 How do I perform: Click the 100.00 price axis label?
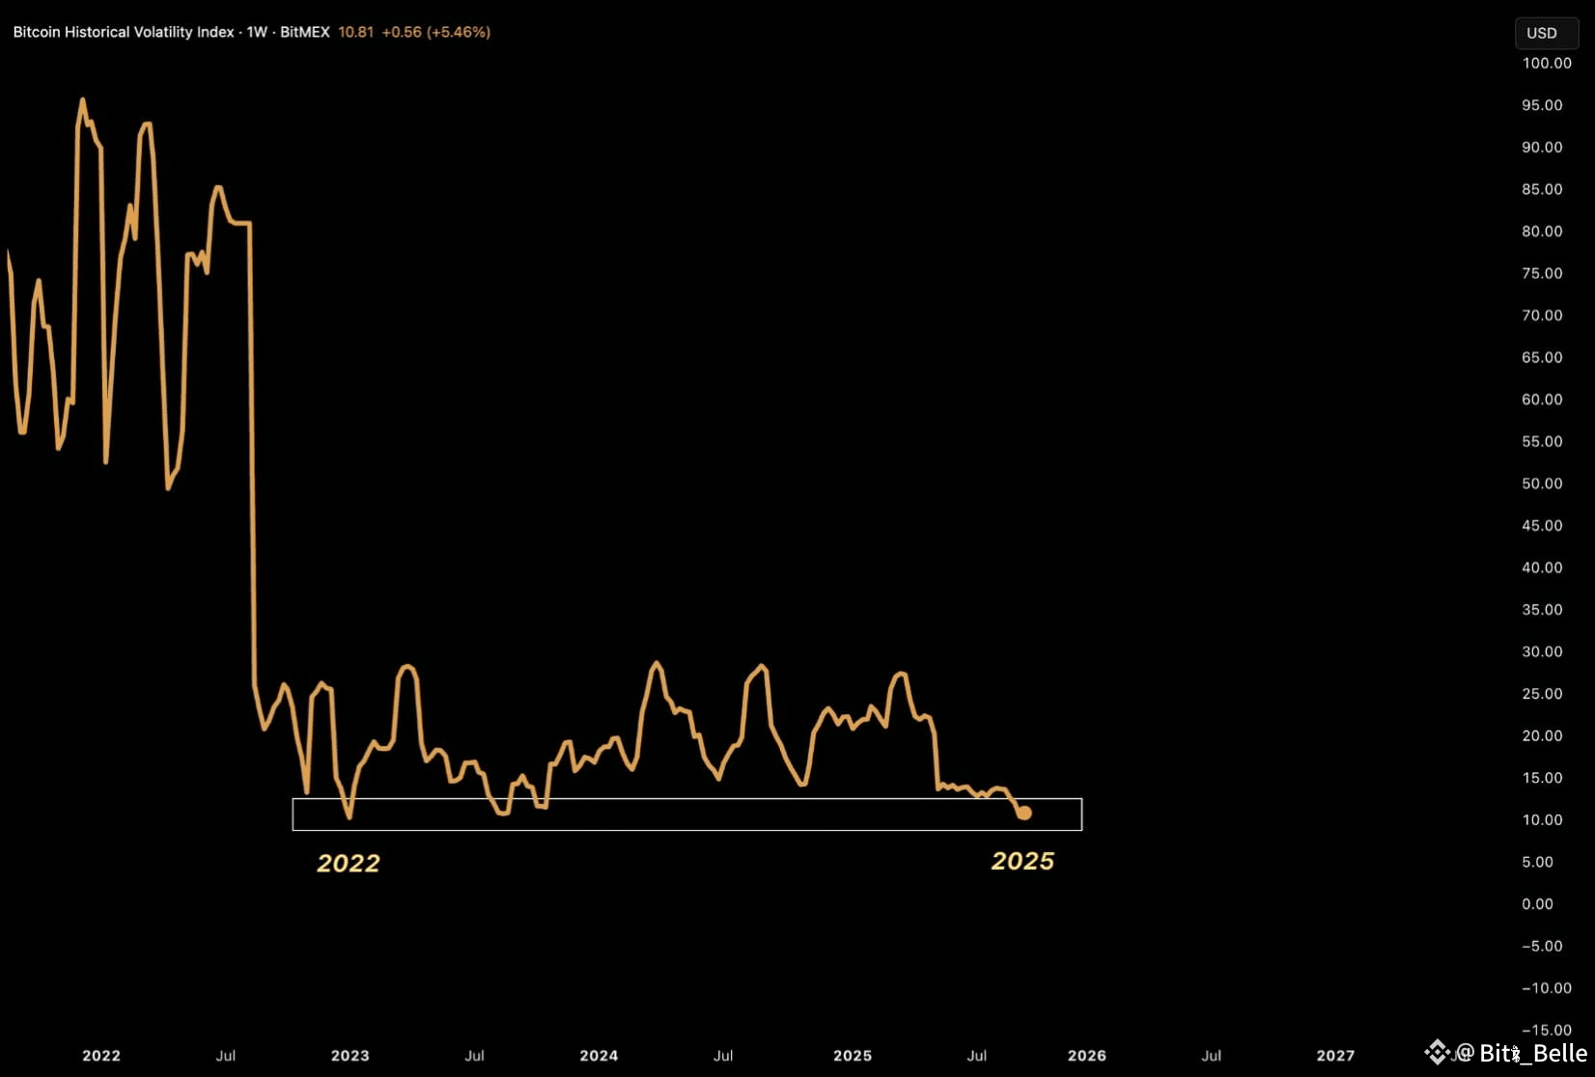(x=1547, y=63)
